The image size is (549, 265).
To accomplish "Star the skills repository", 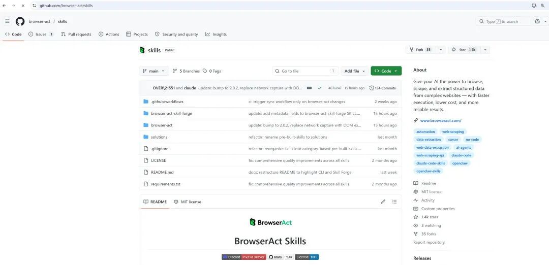I will pos(463,50).
